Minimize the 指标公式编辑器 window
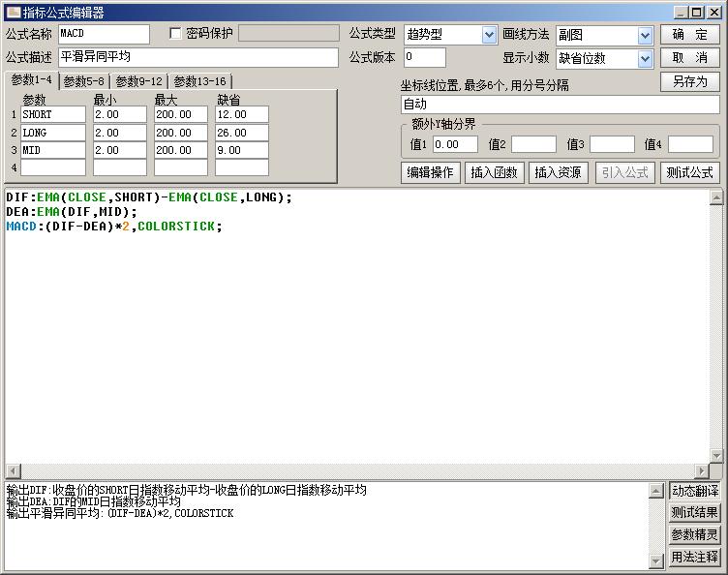The image size is (728, 575). click(681, 13)
